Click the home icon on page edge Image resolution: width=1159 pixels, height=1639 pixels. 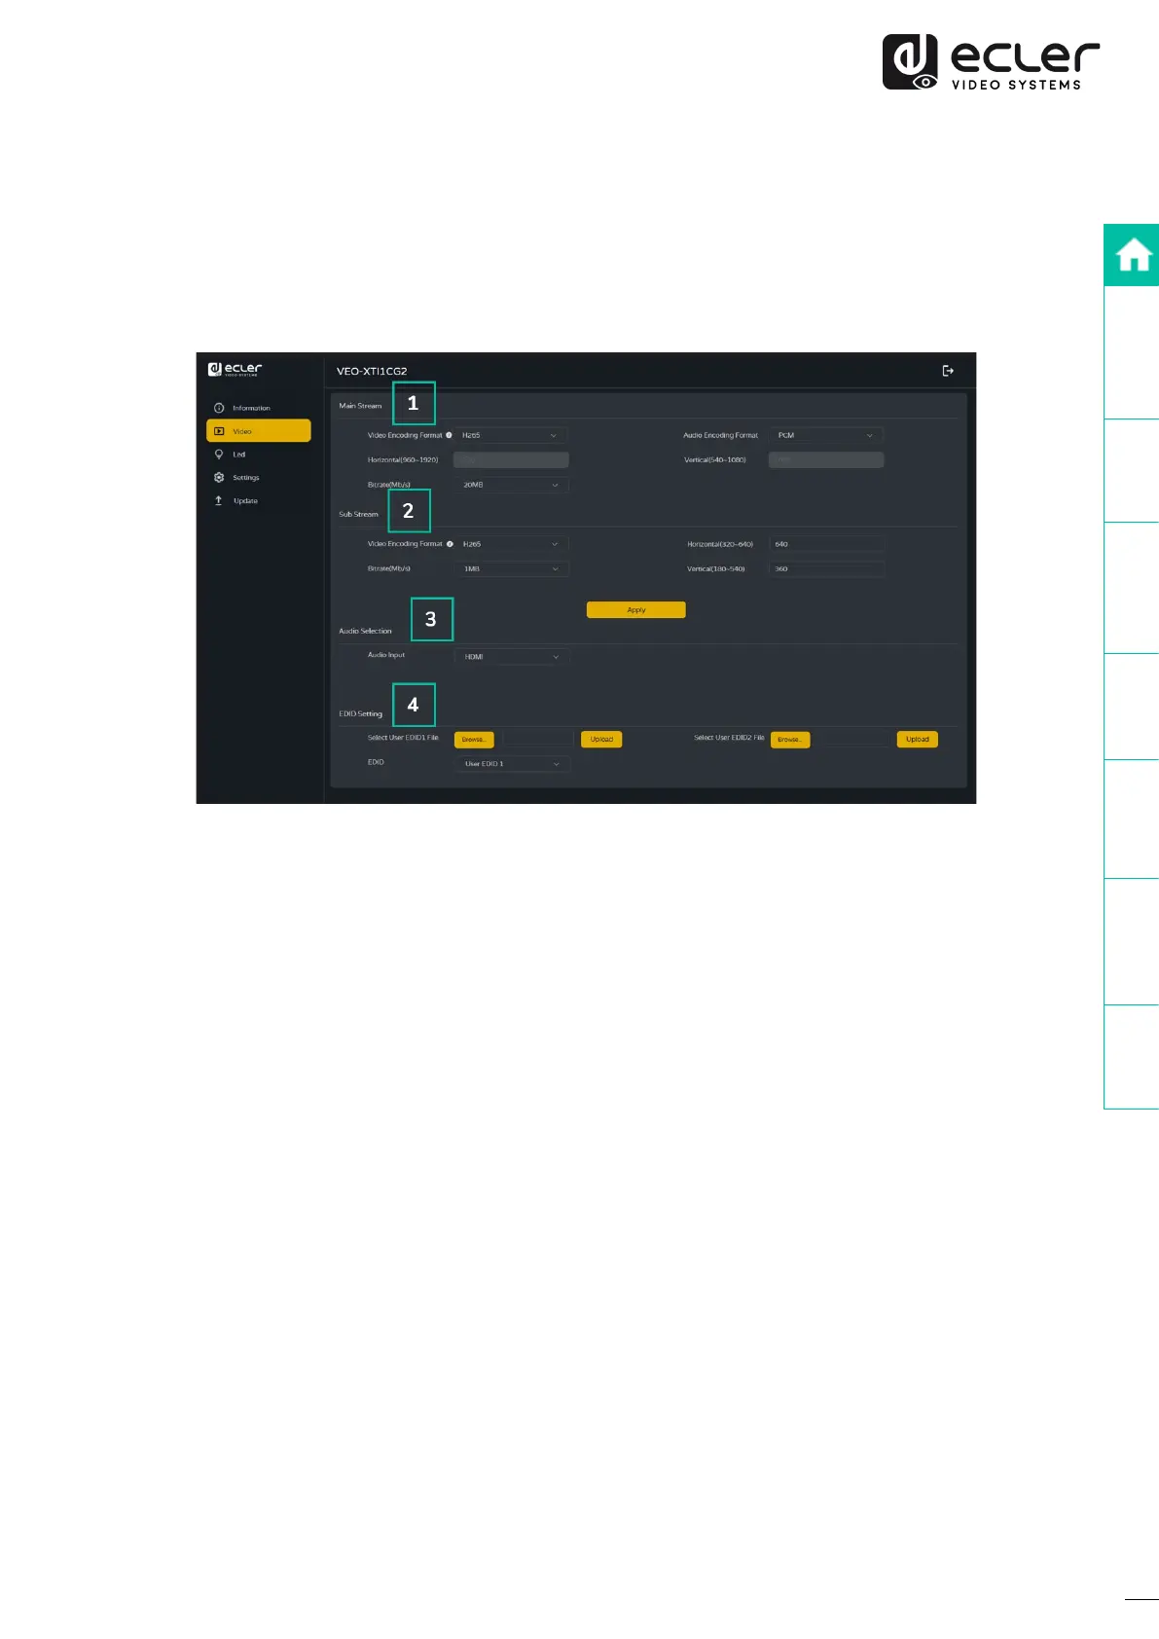point(1133,256)
